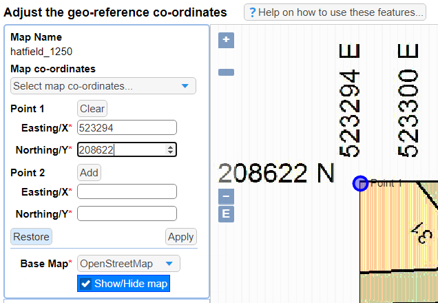Click the help question mark icon
The height and width of the screenshot is (303, 438).
(253, 12)
